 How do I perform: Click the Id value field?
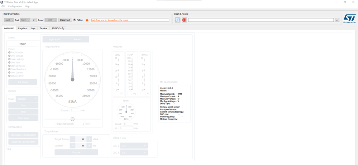coord(126,128)
